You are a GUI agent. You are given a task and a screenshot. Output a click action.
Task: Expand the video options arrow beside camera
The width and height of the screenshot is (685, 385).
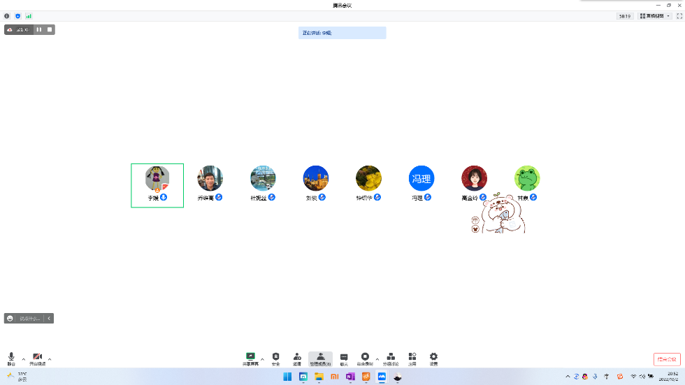(x=50, y=359)
